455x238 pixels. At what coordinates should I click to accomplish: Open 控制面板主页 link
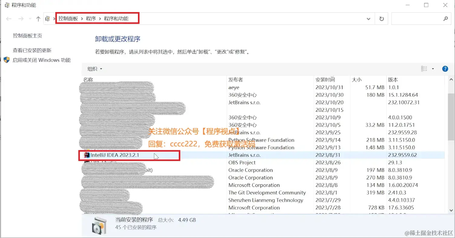click(28, 36)
